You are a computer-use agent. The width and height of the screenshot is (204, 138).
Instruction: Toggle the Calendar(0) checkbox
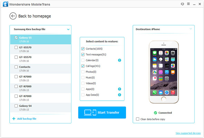[83, 60]
